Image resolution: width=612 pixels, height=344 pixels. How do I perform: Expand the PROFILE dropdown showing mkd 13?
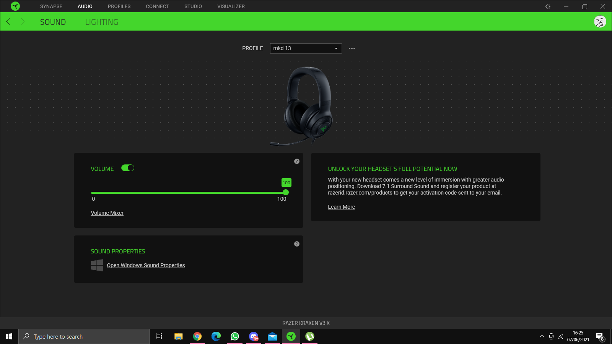[306, 48]
